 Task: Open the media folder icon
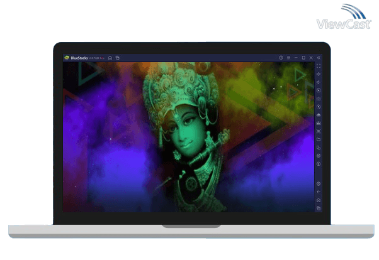[319, 139]
